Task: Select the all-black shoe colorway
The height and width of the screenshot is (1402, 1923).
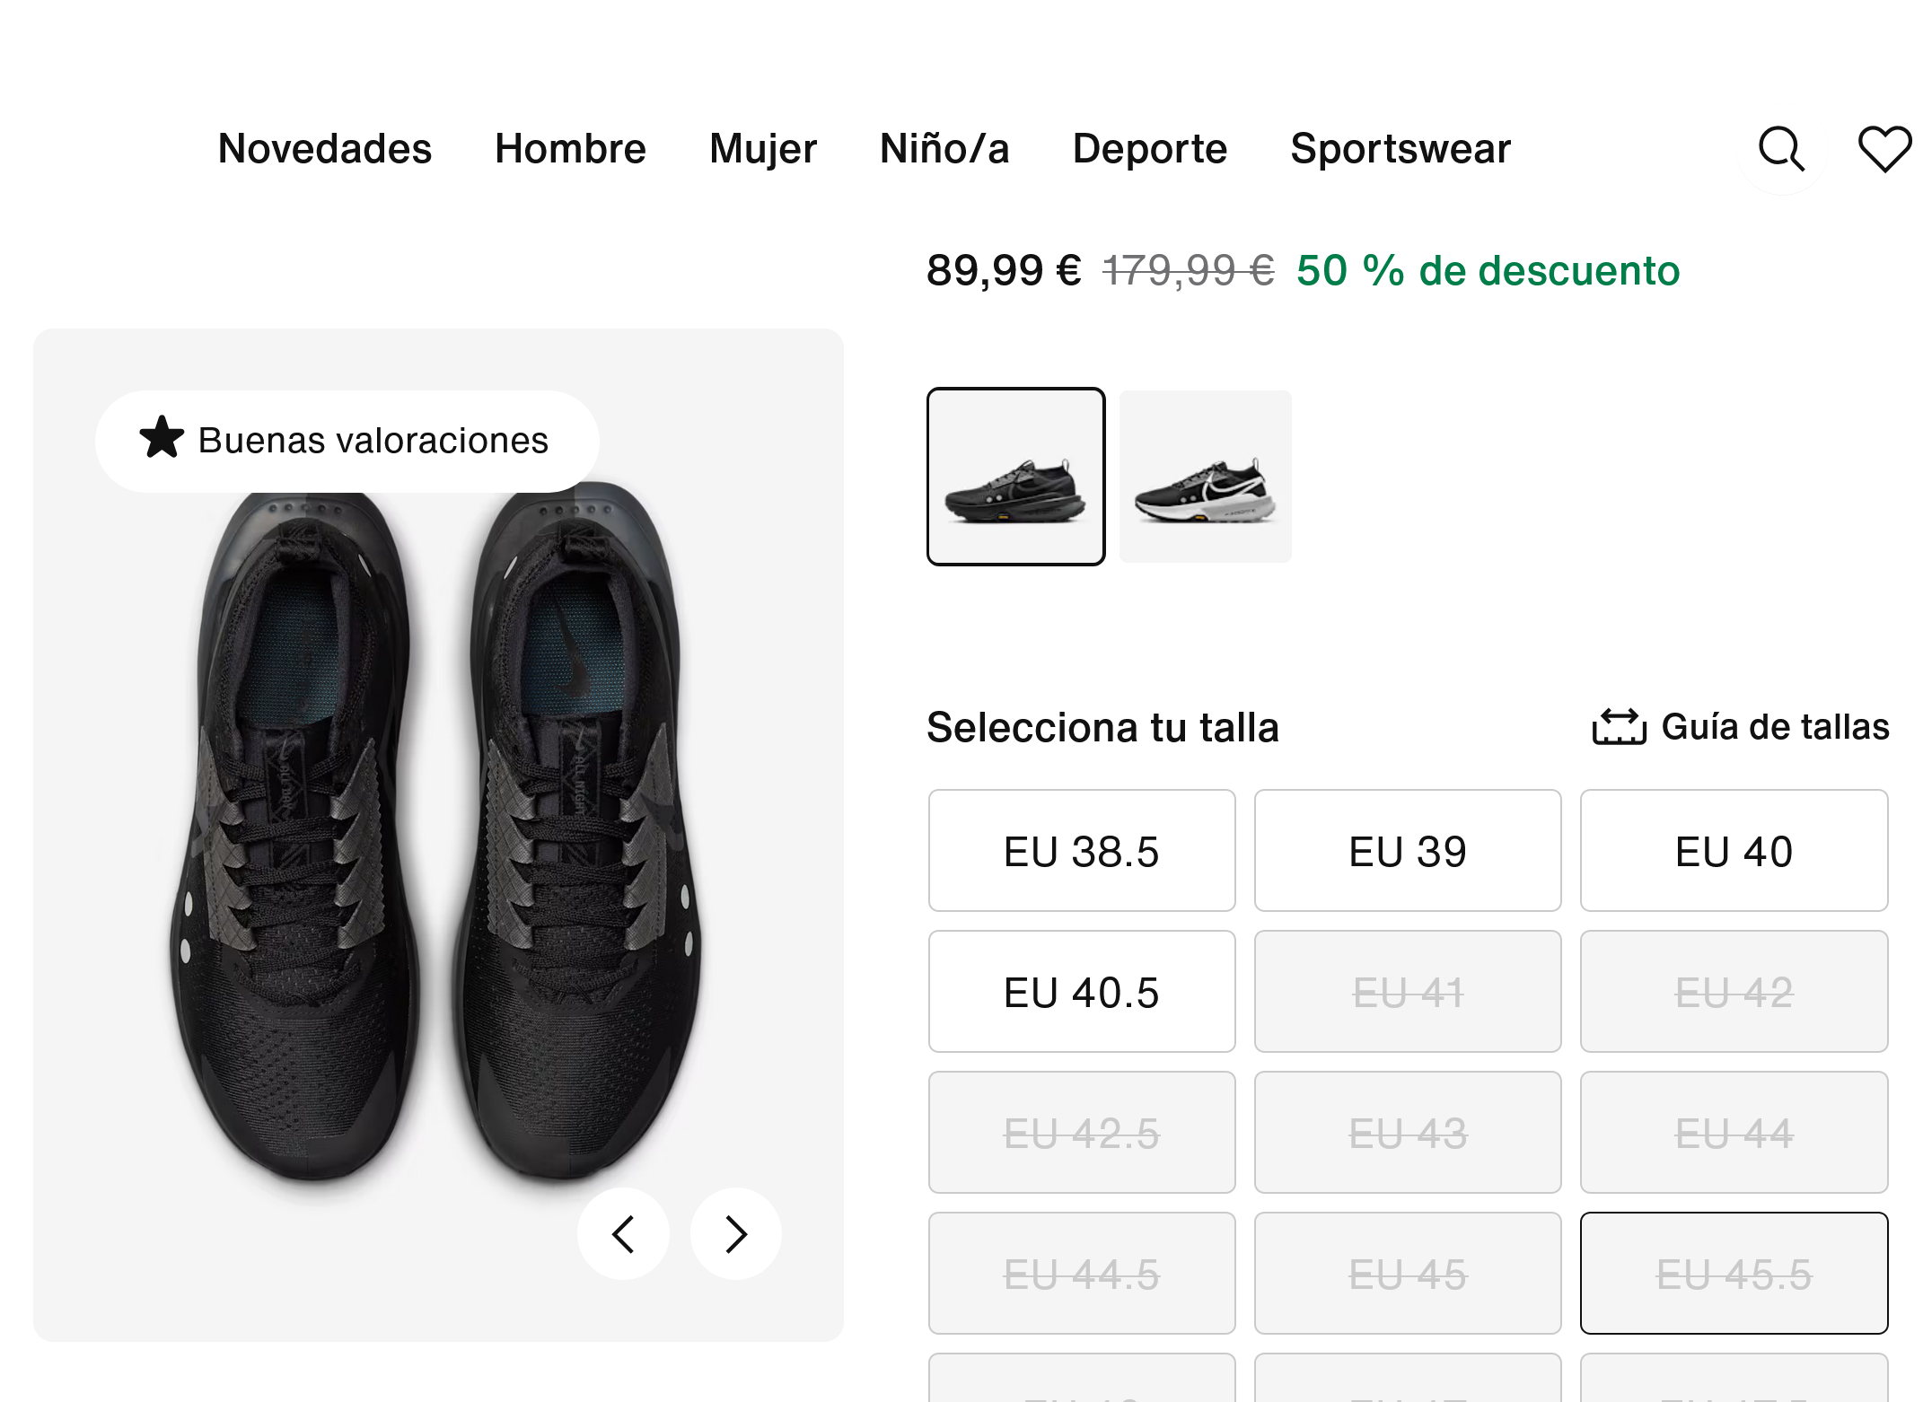Action: [x=1016, y=477]
